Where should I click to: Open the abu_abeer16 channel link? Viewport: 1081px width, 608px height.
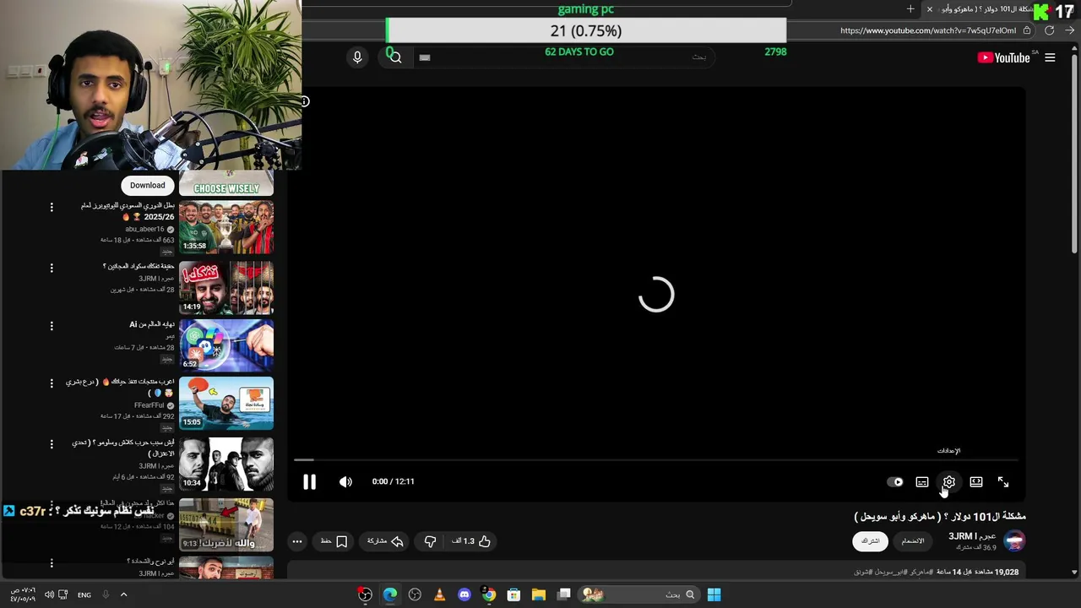point(144,229)
